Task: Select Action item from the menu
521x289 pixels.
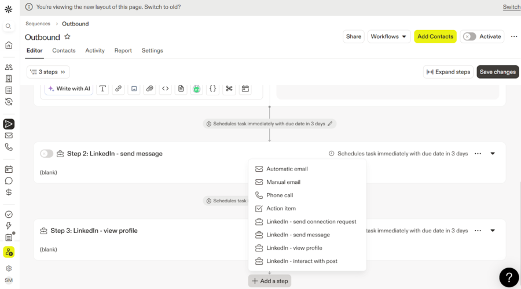Action: tap(307, 209)
